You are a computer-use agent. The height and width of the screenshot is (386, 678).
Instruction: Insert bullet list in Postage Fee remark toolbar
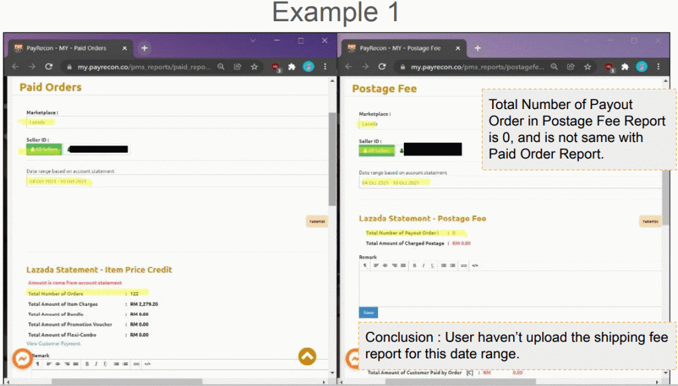(x=444, y=266)
